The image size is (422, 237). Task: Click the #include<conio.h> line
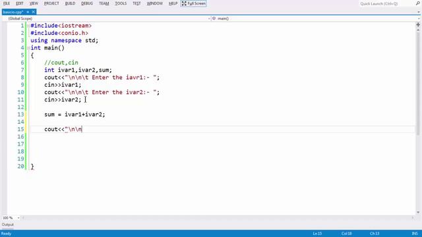click(59, 33)
